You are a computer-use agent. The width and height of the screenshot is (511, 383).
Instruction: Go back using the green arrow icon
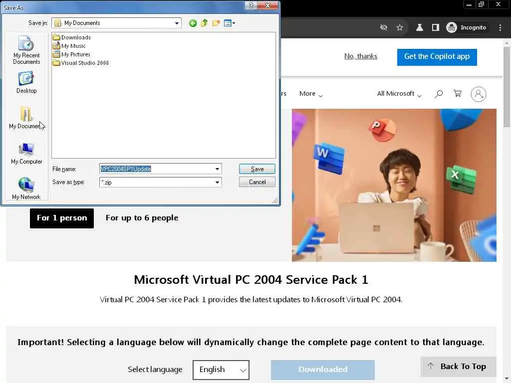click(x=193, y=23)
